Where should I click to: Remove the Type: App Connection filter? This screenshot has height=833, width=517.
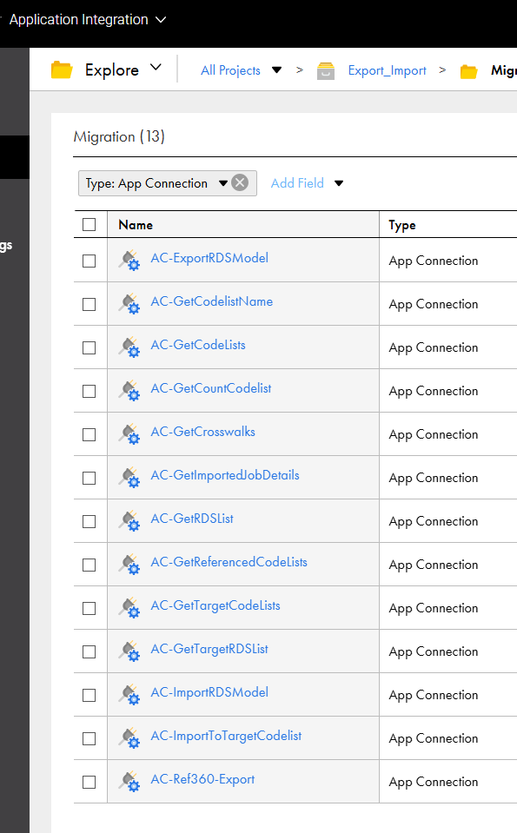[240, 182]
